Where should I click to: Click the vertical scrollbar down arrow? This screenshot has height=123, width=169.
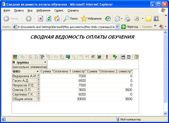[x=165, y=113]
